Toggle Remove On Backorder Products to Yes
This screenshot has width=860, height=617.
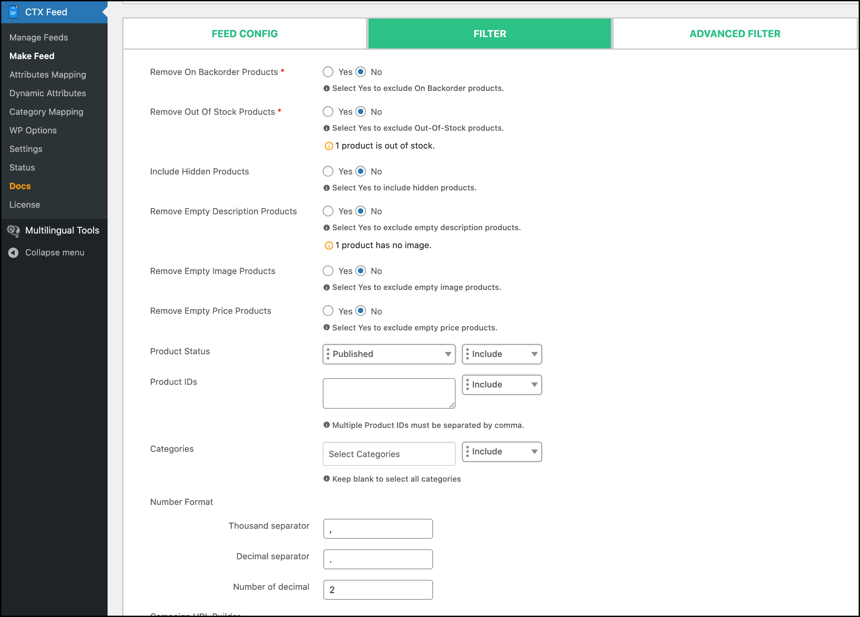(328, 72)
